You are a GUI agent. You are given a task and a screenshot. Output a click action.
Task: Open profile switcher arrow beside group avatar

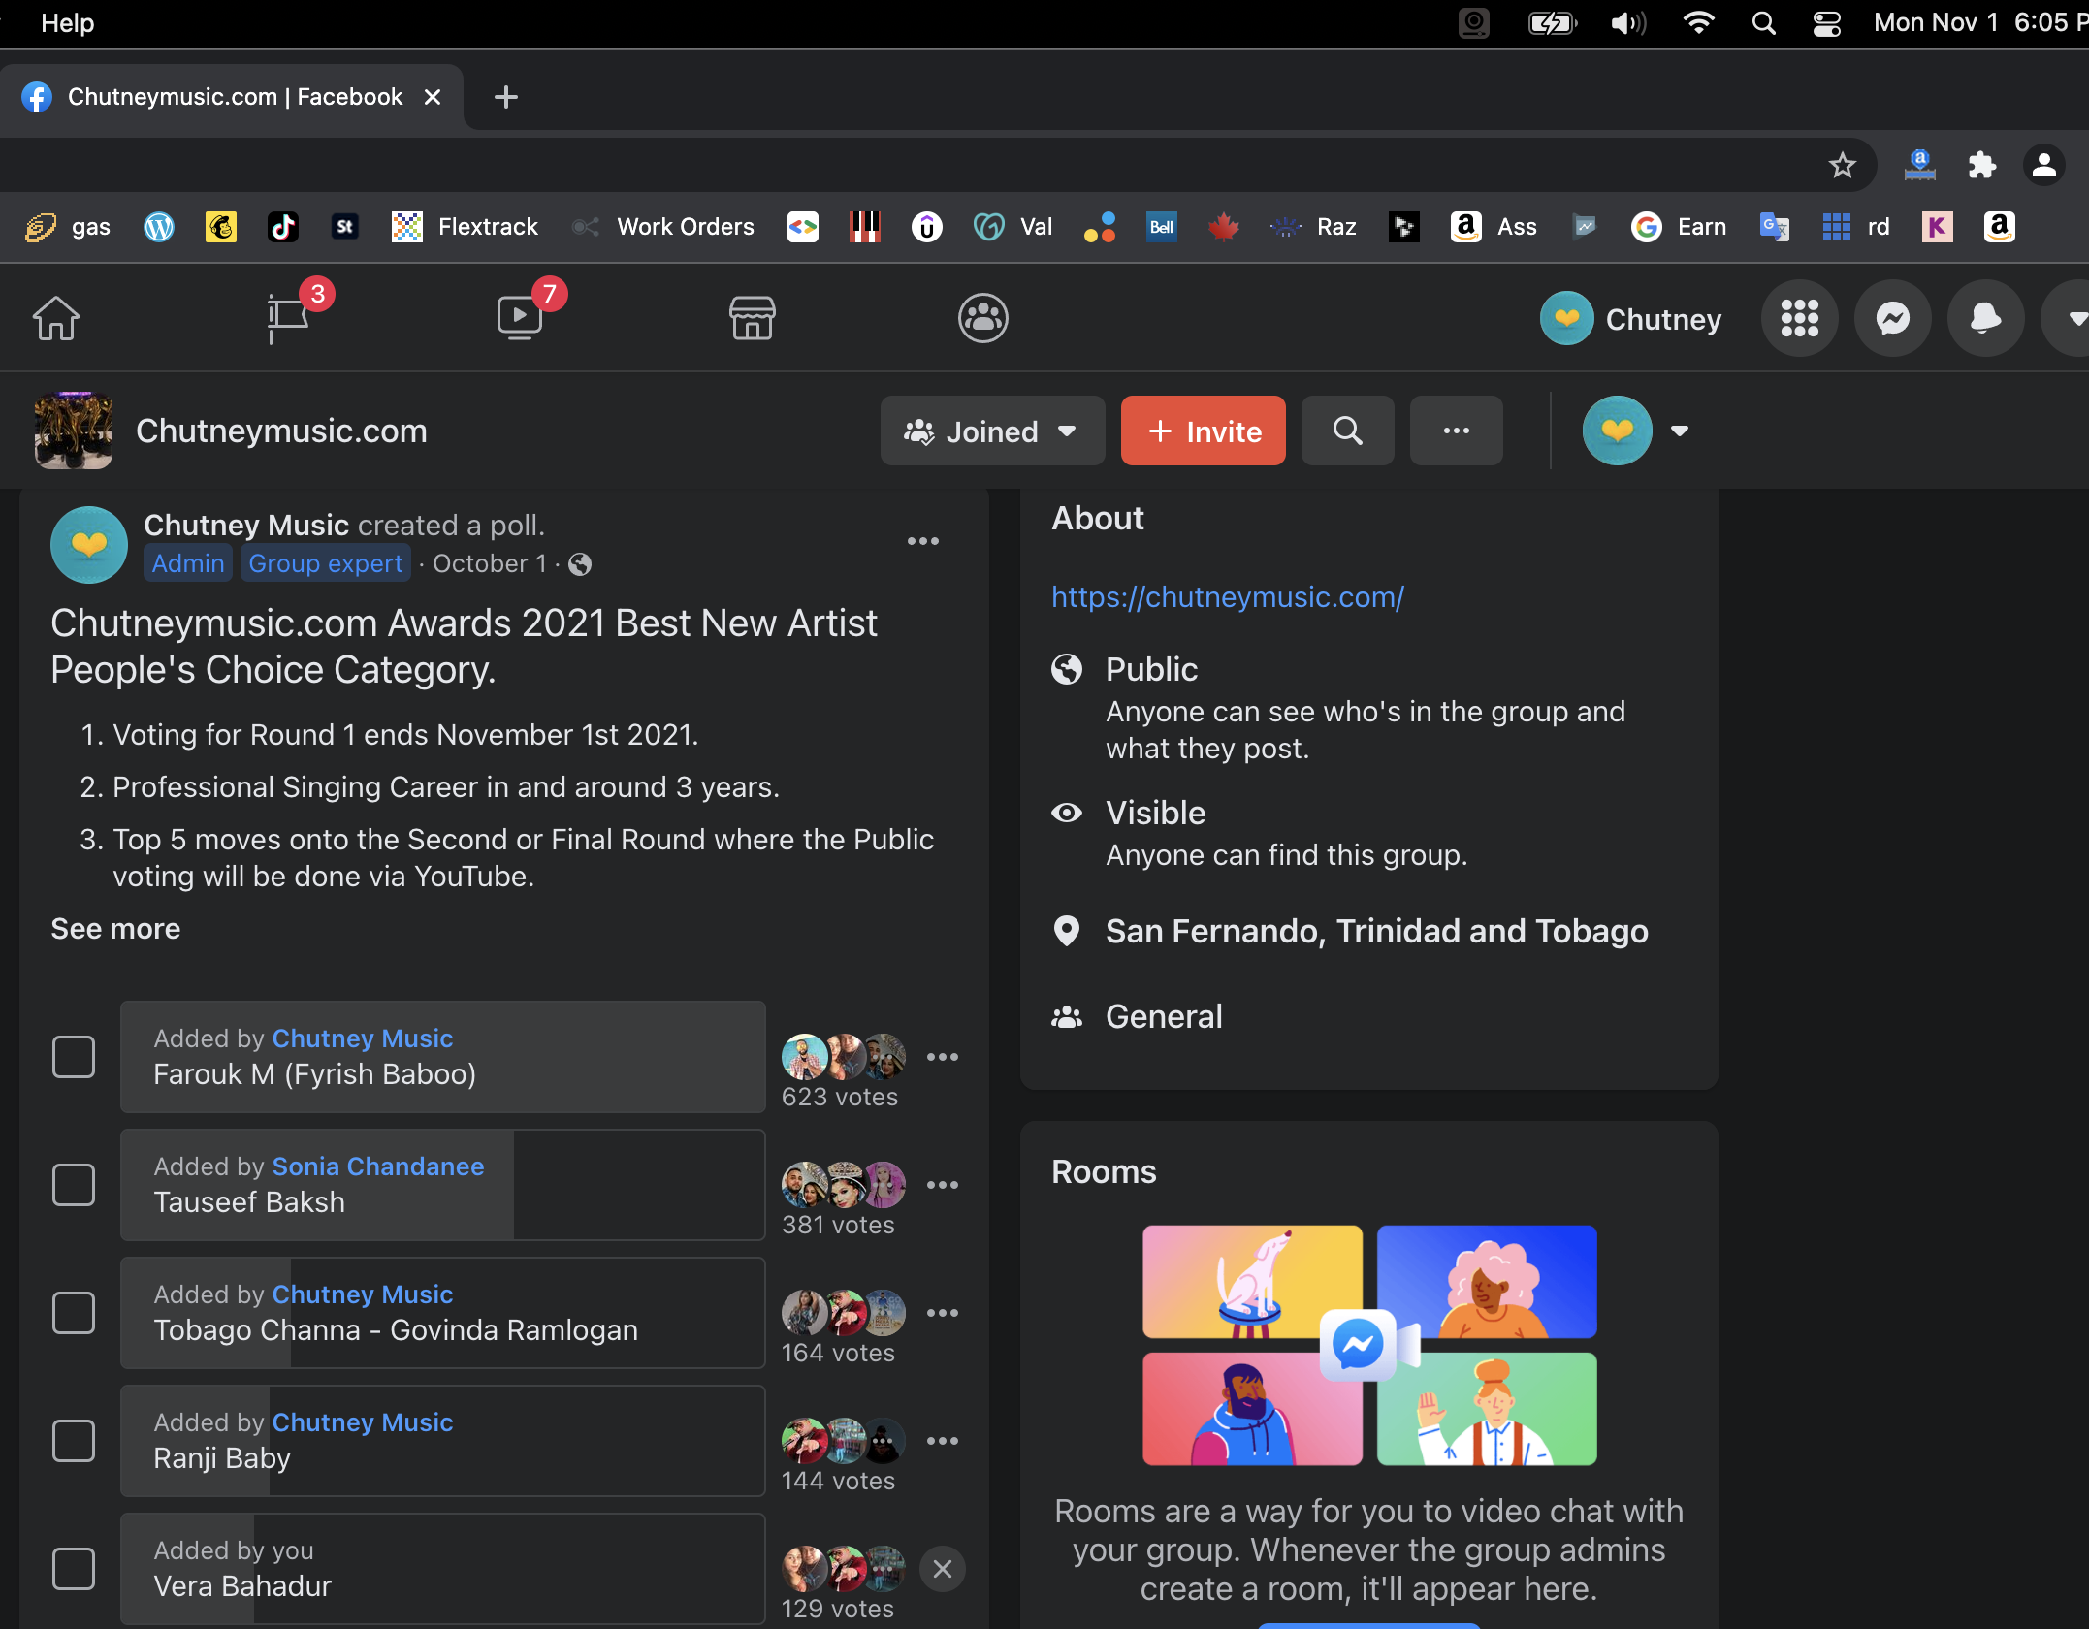click(1680, 431)
